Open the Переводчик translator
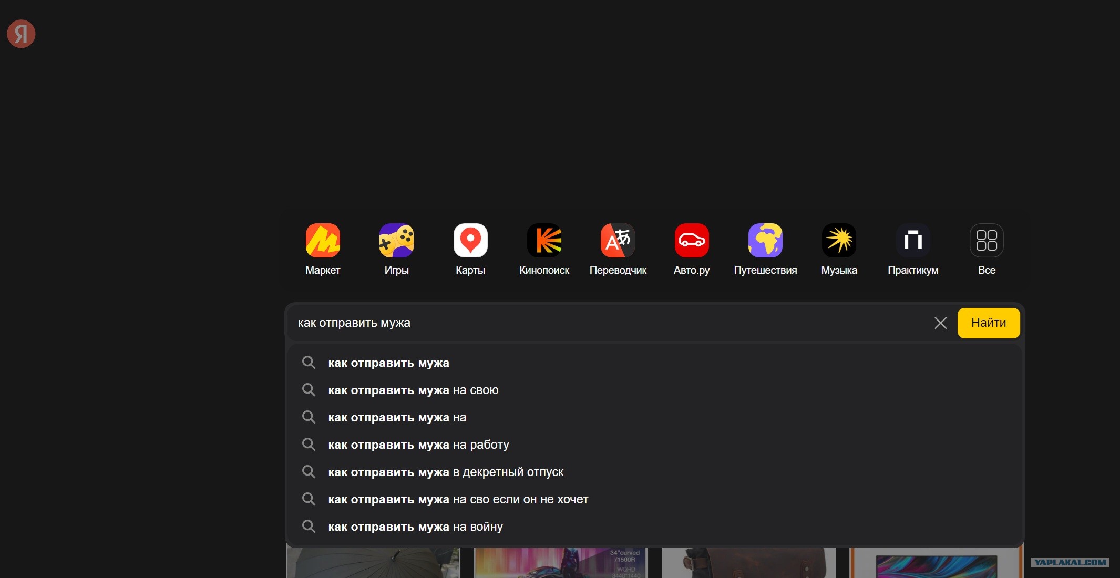Viewport: 1120px width, 578px height. [618, 249]
